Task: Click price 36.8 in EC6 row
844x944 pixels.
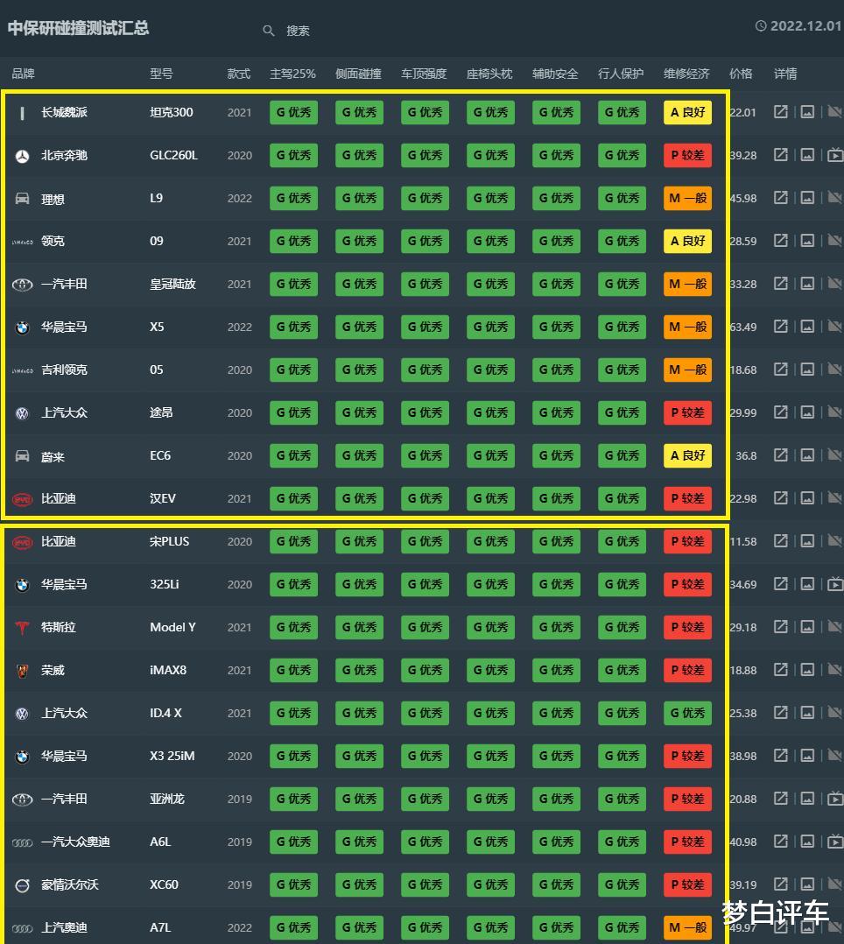Action: coord(746,455)
